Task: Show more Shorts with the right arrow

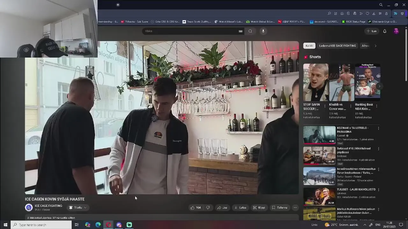Action: (379, 86)
